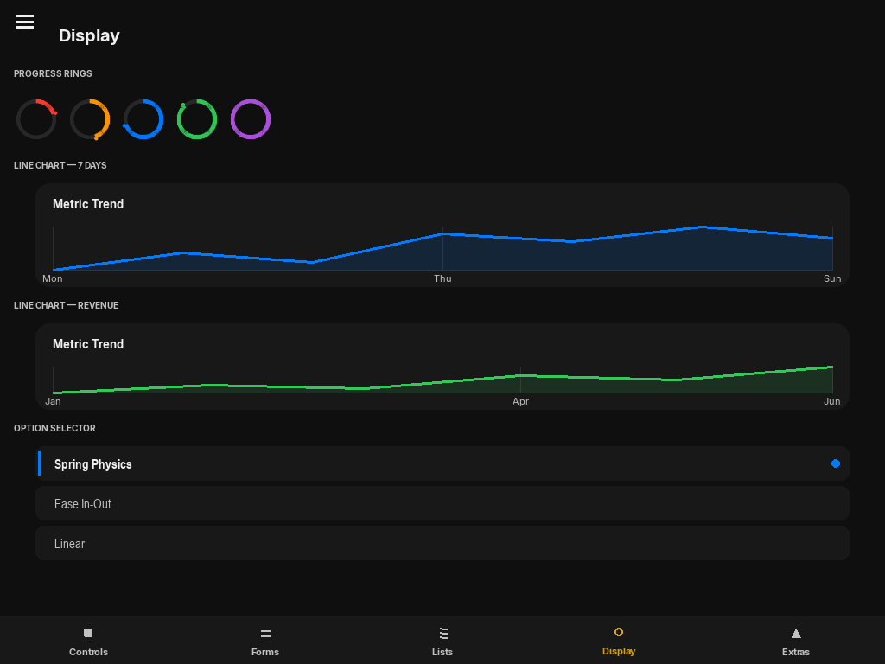Click the Apr axis label
Screen dimensions: 885x664
click(520, 401)
